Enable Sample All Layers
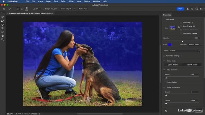205x115 pixels. point(44,9)
